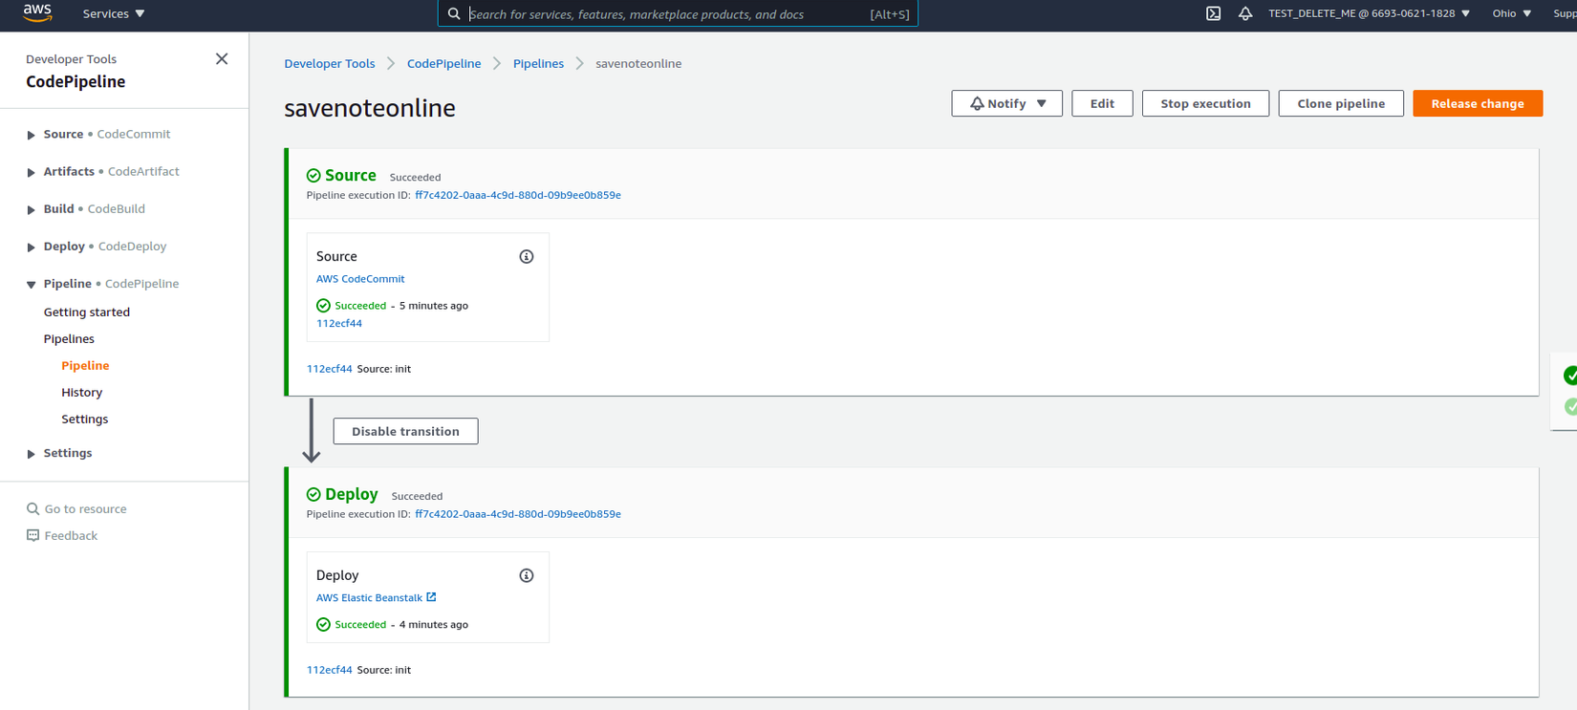Viewport: 1577px width, 710px height.
Task: Open the AWS Elastic Beanstalk link
Action: (x=369, y=598)
